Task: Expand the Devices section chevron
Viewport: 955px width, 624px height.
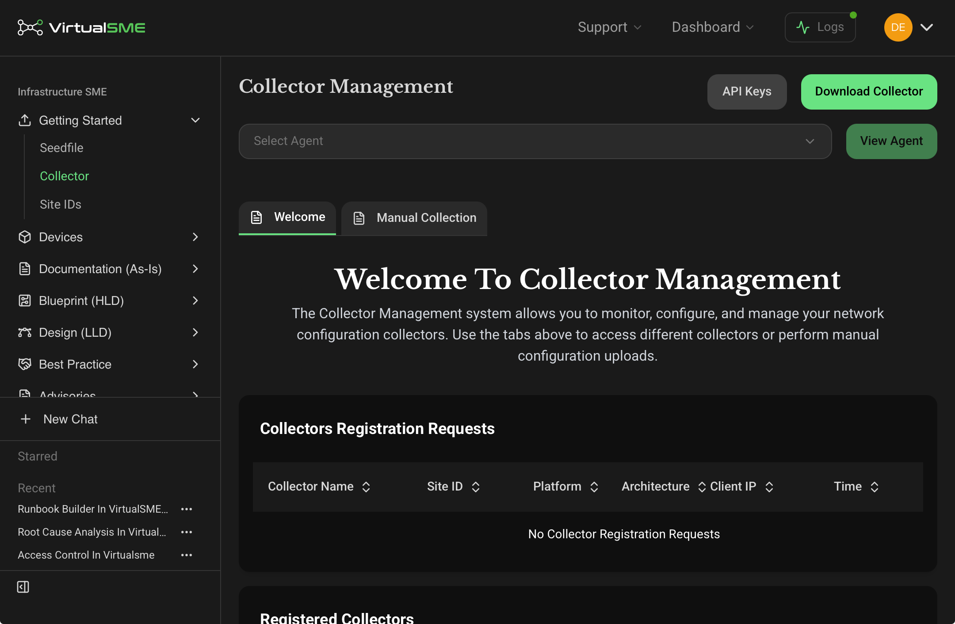Action: (195, 237)
